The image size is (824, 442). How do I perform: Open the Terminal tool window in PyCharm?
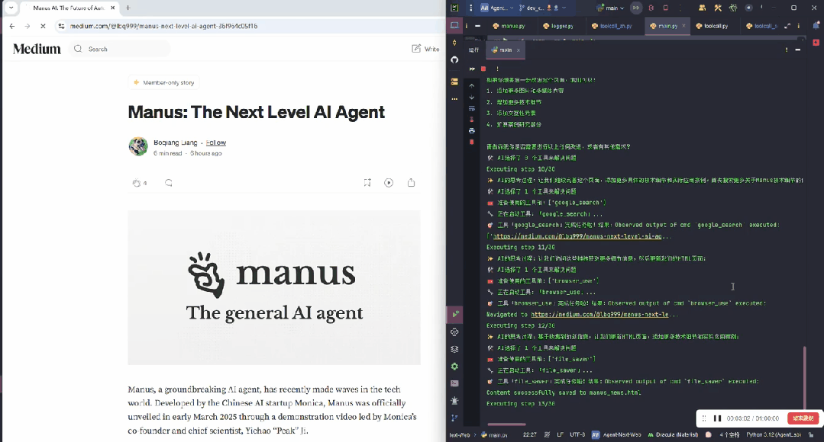454,383
